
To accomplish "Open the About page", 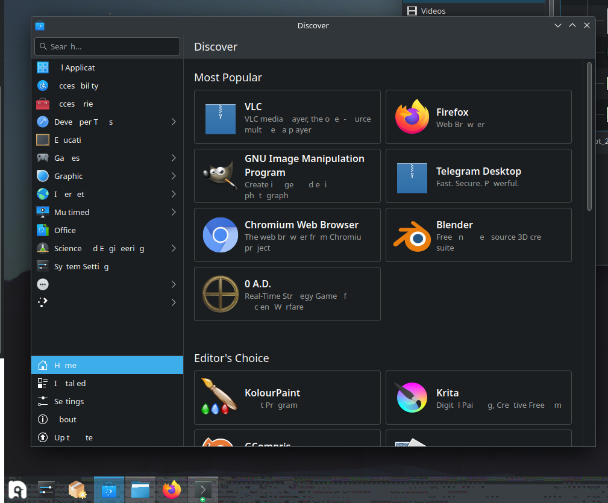I will (107, 419).
